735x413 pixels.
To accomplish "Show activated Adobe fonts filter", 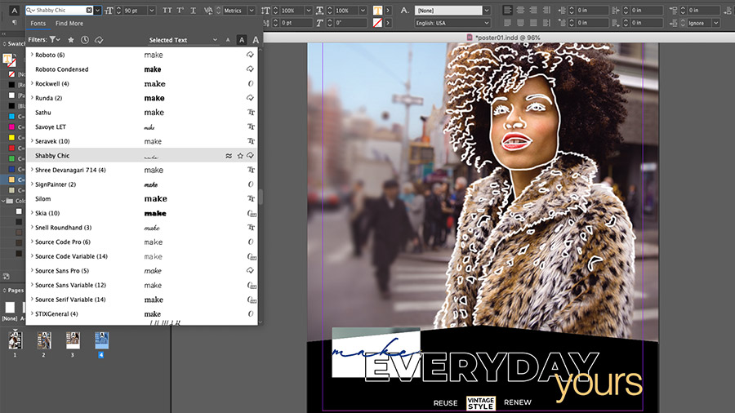I will point(99,40).
